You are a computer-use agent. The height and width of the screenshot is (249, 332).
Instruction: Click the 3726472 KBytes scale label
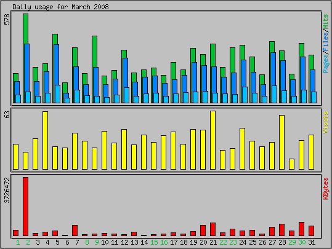7,190
